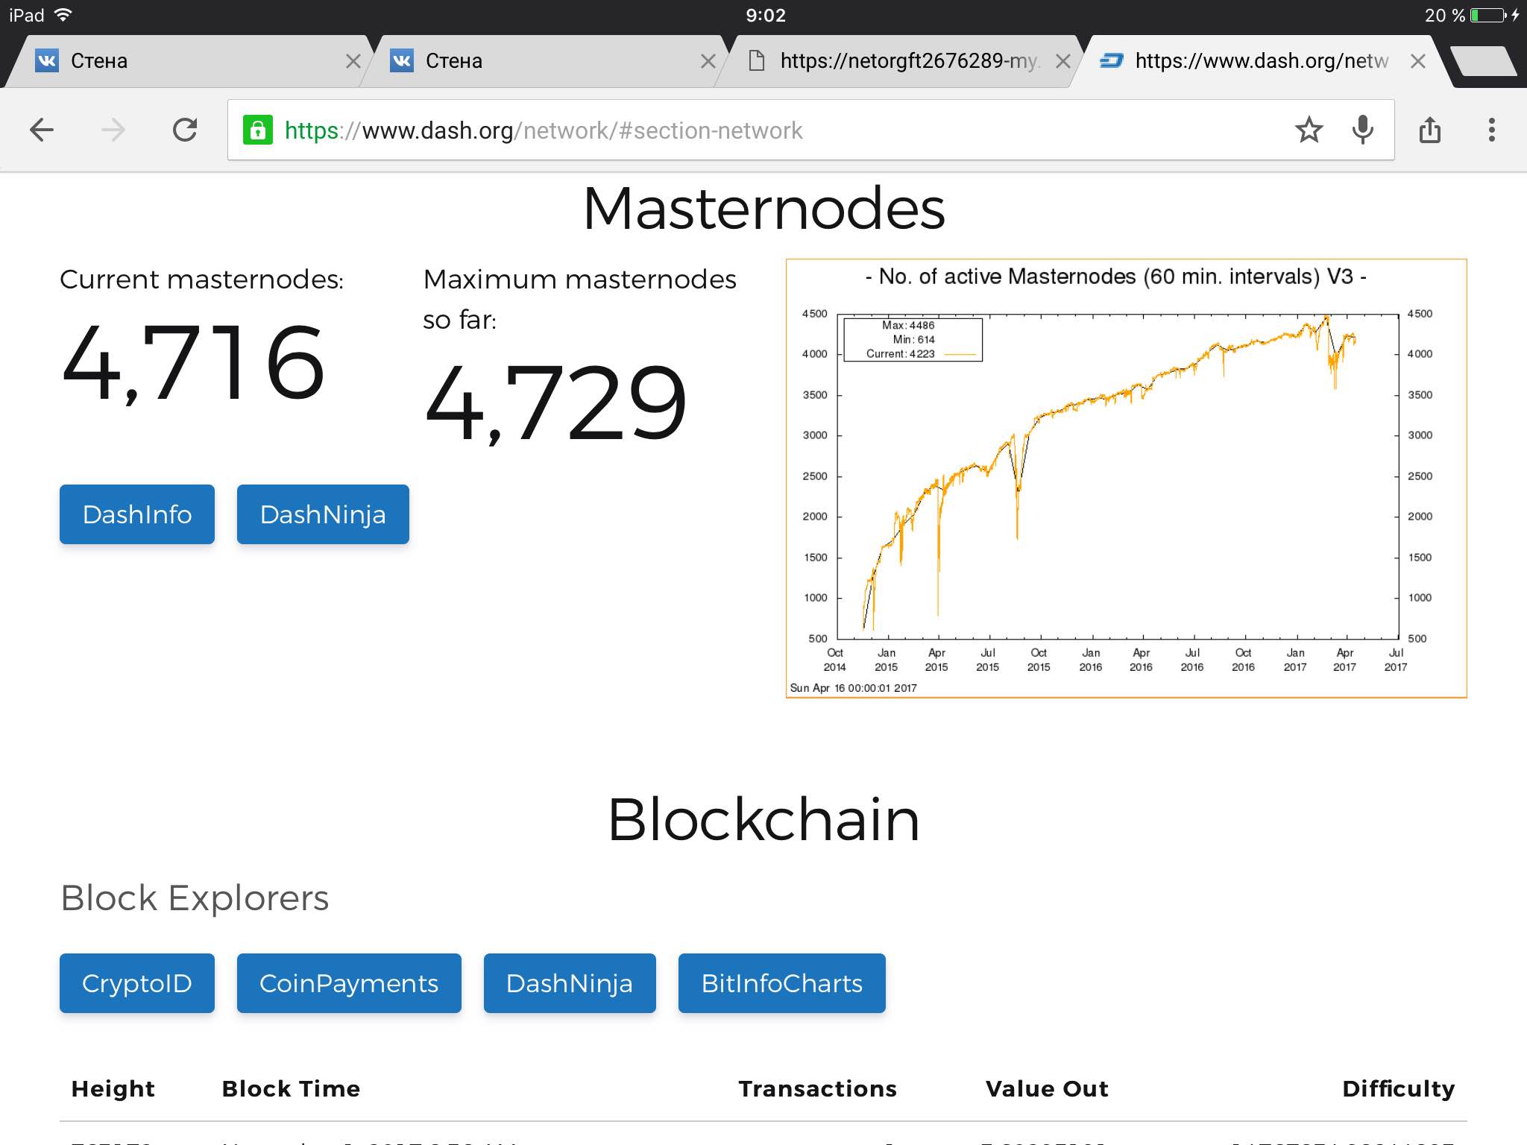The height and width of the screenshot is (1145, 1527).
Task: Open the share sheet icon
Action: coord(1429,130)
